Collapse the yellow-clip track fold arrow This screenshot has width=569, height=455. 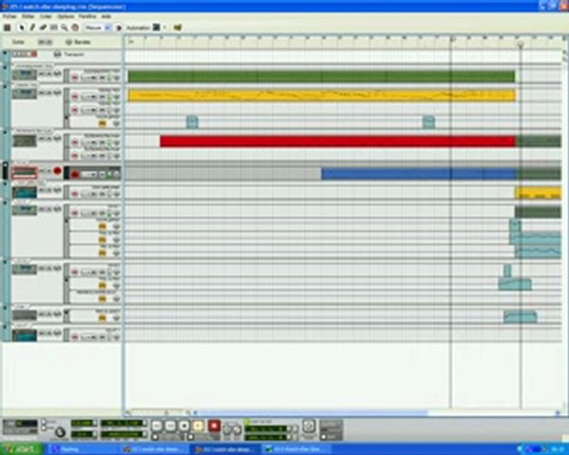[x=5, y=87]
